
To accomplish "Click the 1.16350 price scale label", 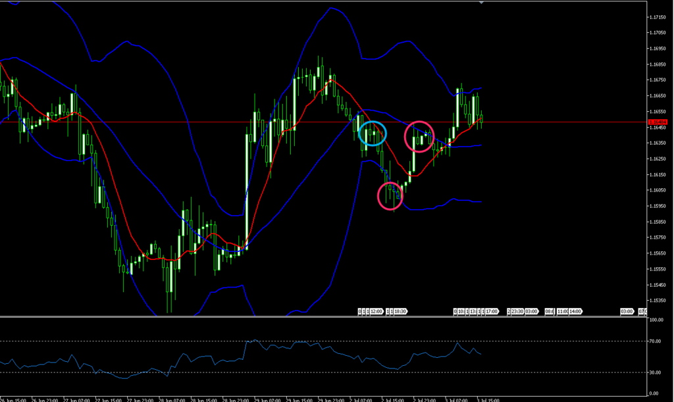I will 658,143.
